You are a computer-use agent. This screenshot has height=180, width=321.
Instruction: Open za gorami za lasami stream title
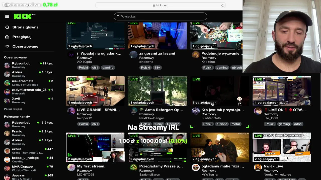click(x=157, y=53)
